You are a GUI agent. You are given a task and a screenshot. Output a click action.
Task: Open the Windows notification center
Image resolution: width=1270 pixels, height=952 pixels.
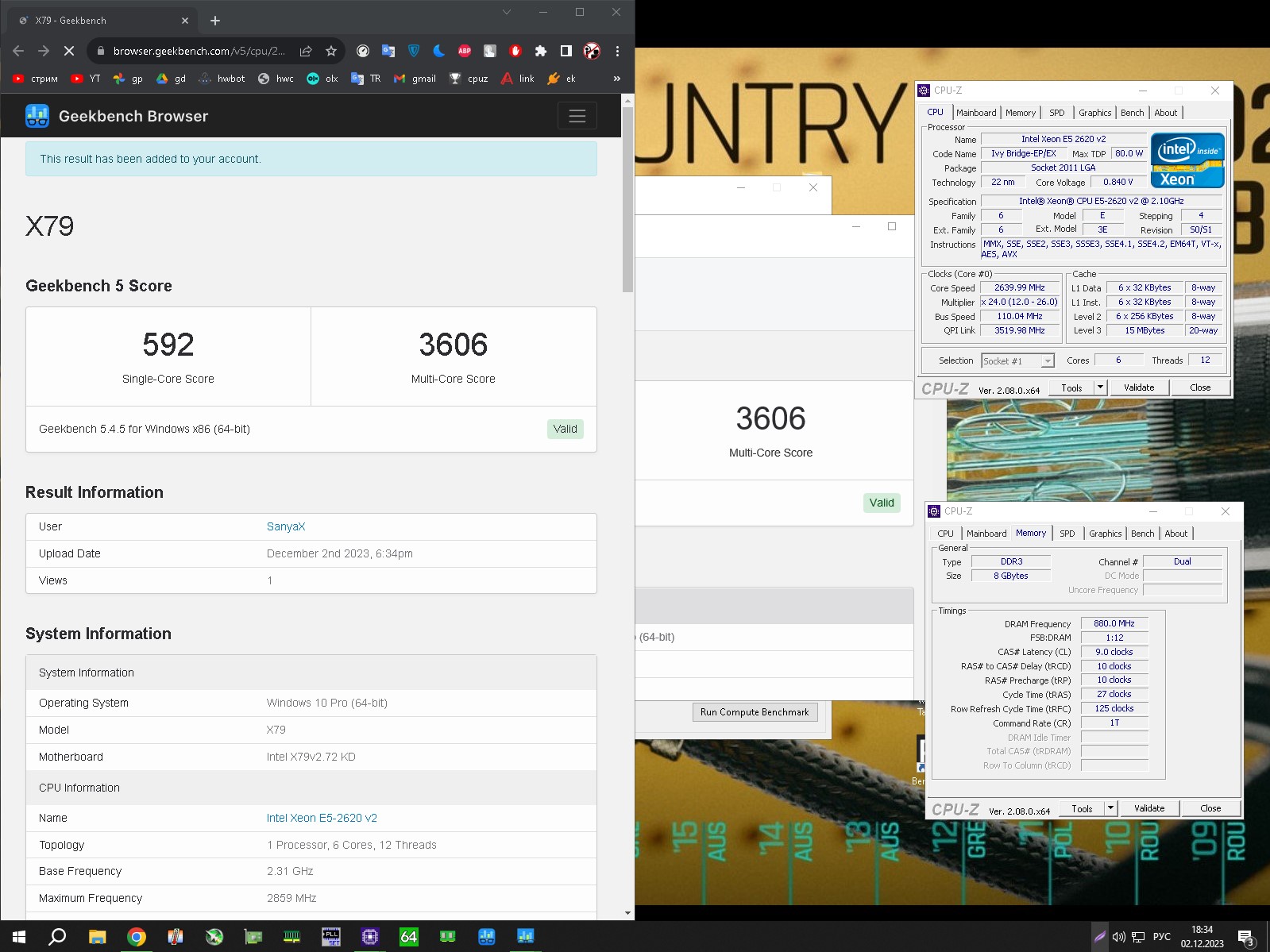pyautogui.click(x=1245, y=938)
